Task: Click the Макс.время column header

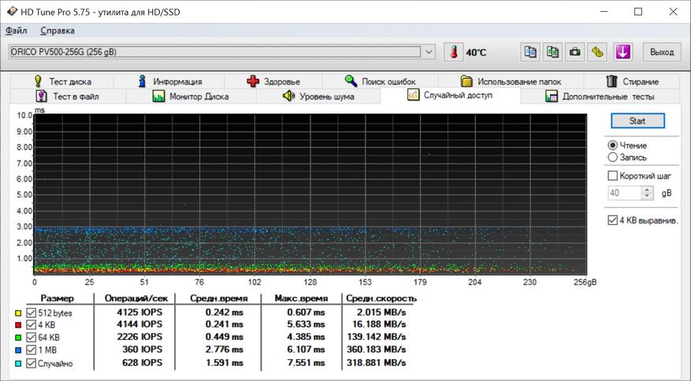Action: coord(302,298)
